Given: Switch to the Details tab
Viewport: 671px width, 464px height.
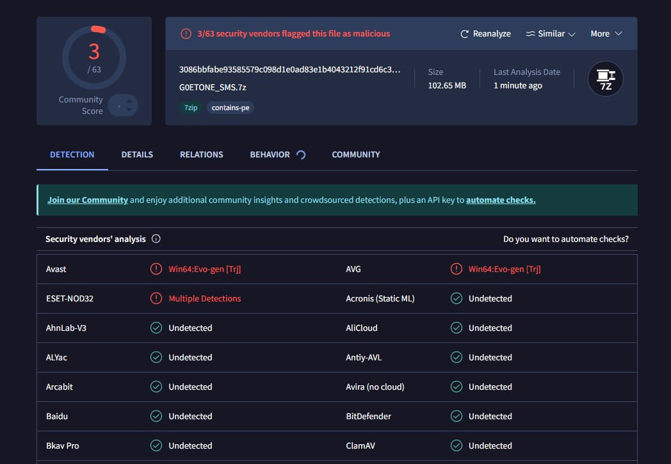Looking at the screenshot, I should [x=137, y=154].
